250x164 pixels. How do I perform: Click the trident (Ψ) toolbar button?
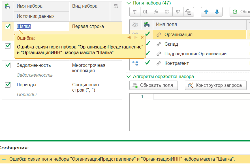178,12
